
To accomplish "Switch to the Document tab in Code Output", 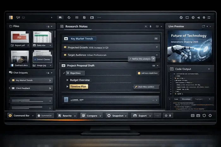I will [186, 99].
